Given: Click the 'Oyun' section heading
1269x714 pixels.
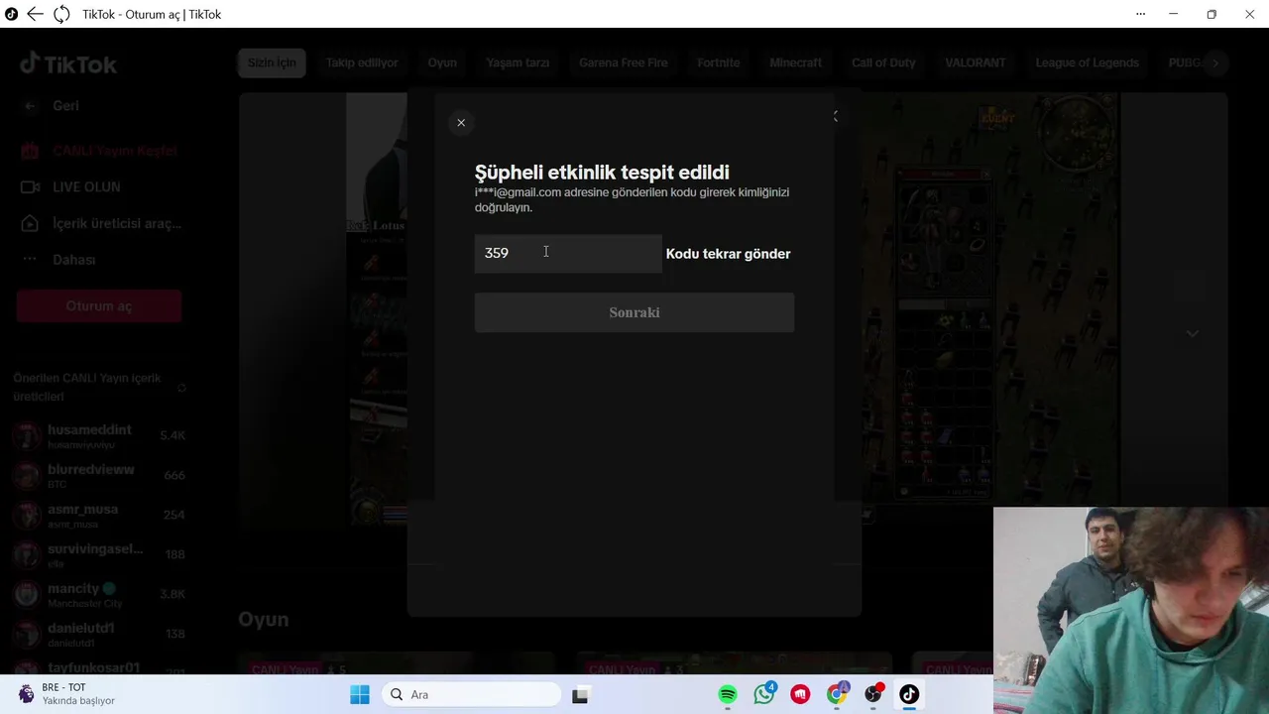Looking at the screenshot, I should tap(264, 620).
